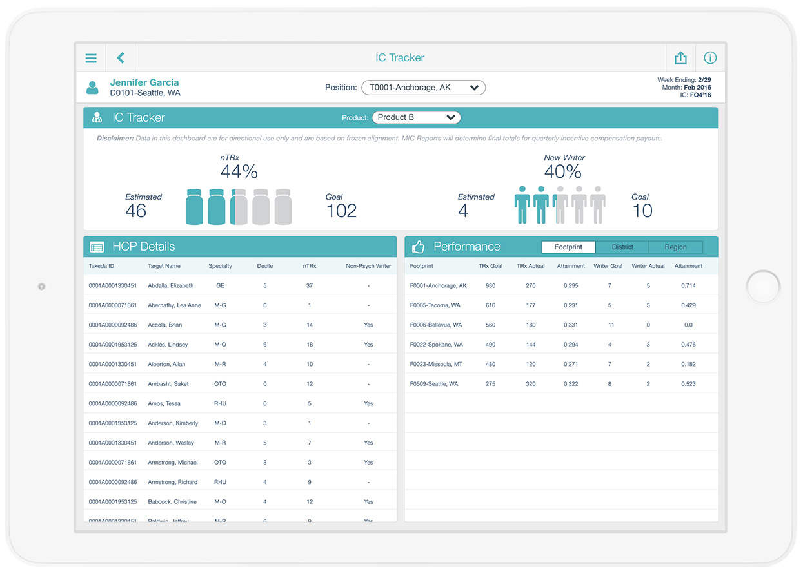Go back using the left chevron

121,58
